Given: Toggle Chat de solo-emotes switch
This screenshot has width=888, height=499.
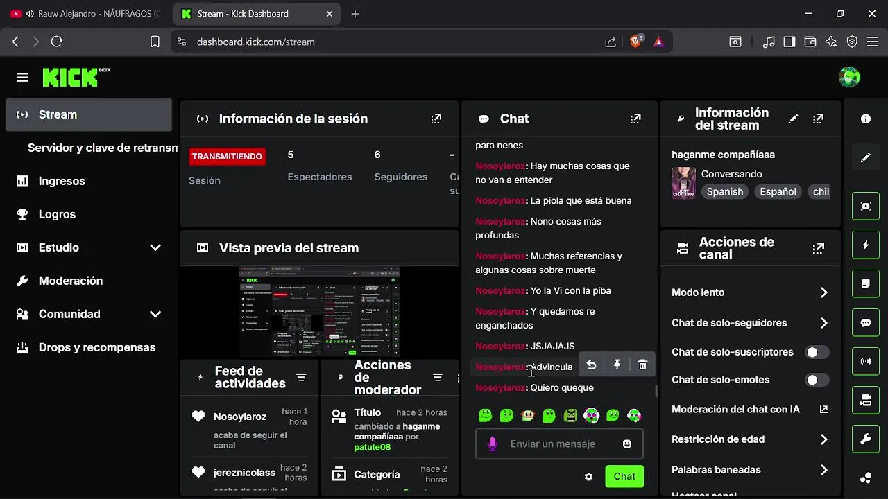Looking at the screenshot, I should pyautogui.click(x=817, y=380).
